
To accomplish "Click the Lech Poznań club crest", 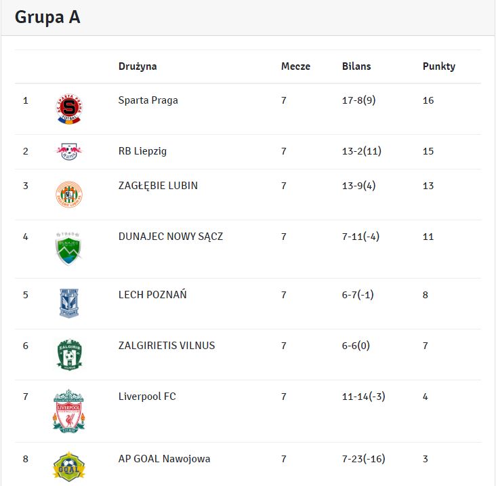I will [x=69, y=303].
